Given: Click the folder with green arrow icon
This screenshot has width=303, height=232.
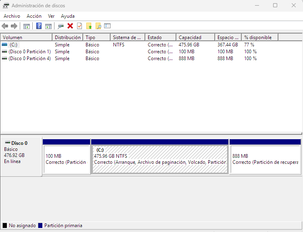Looking at the screenshot, I should pos(89,26).
